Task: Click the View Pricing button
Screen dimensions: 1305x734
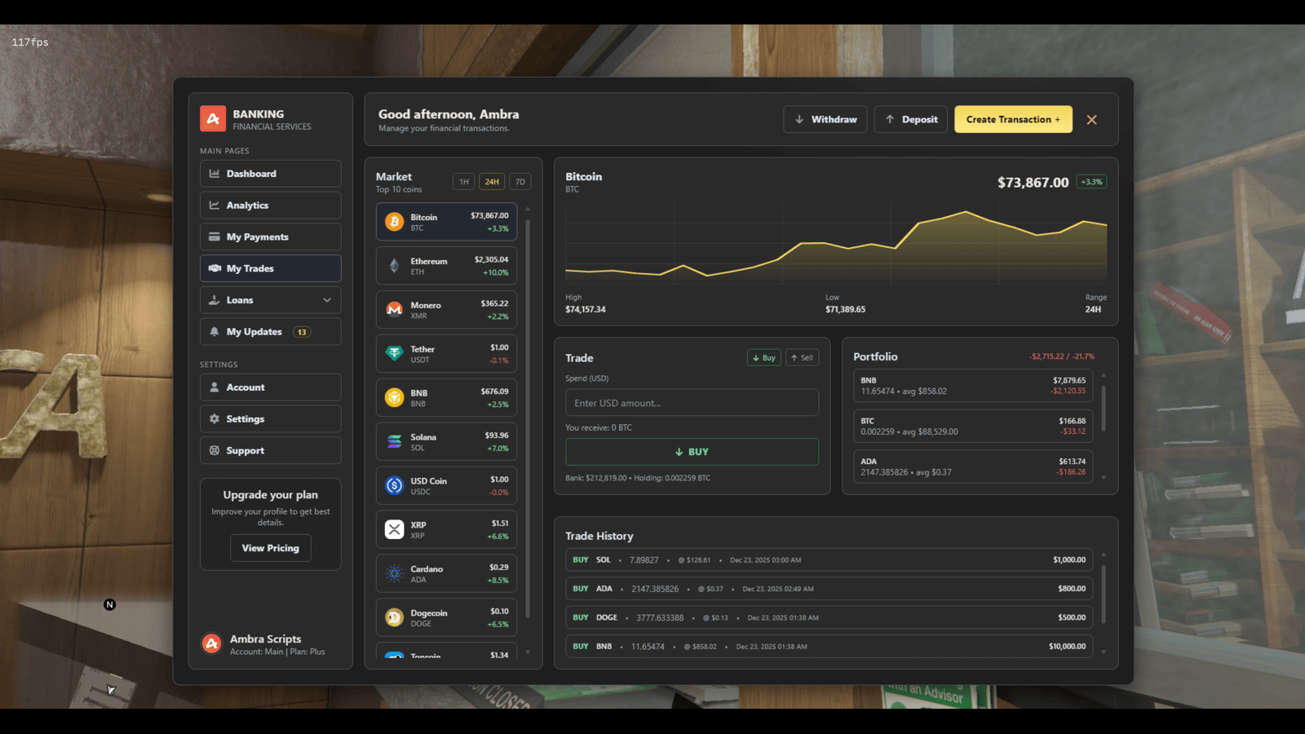Action: tap(270, 548)
